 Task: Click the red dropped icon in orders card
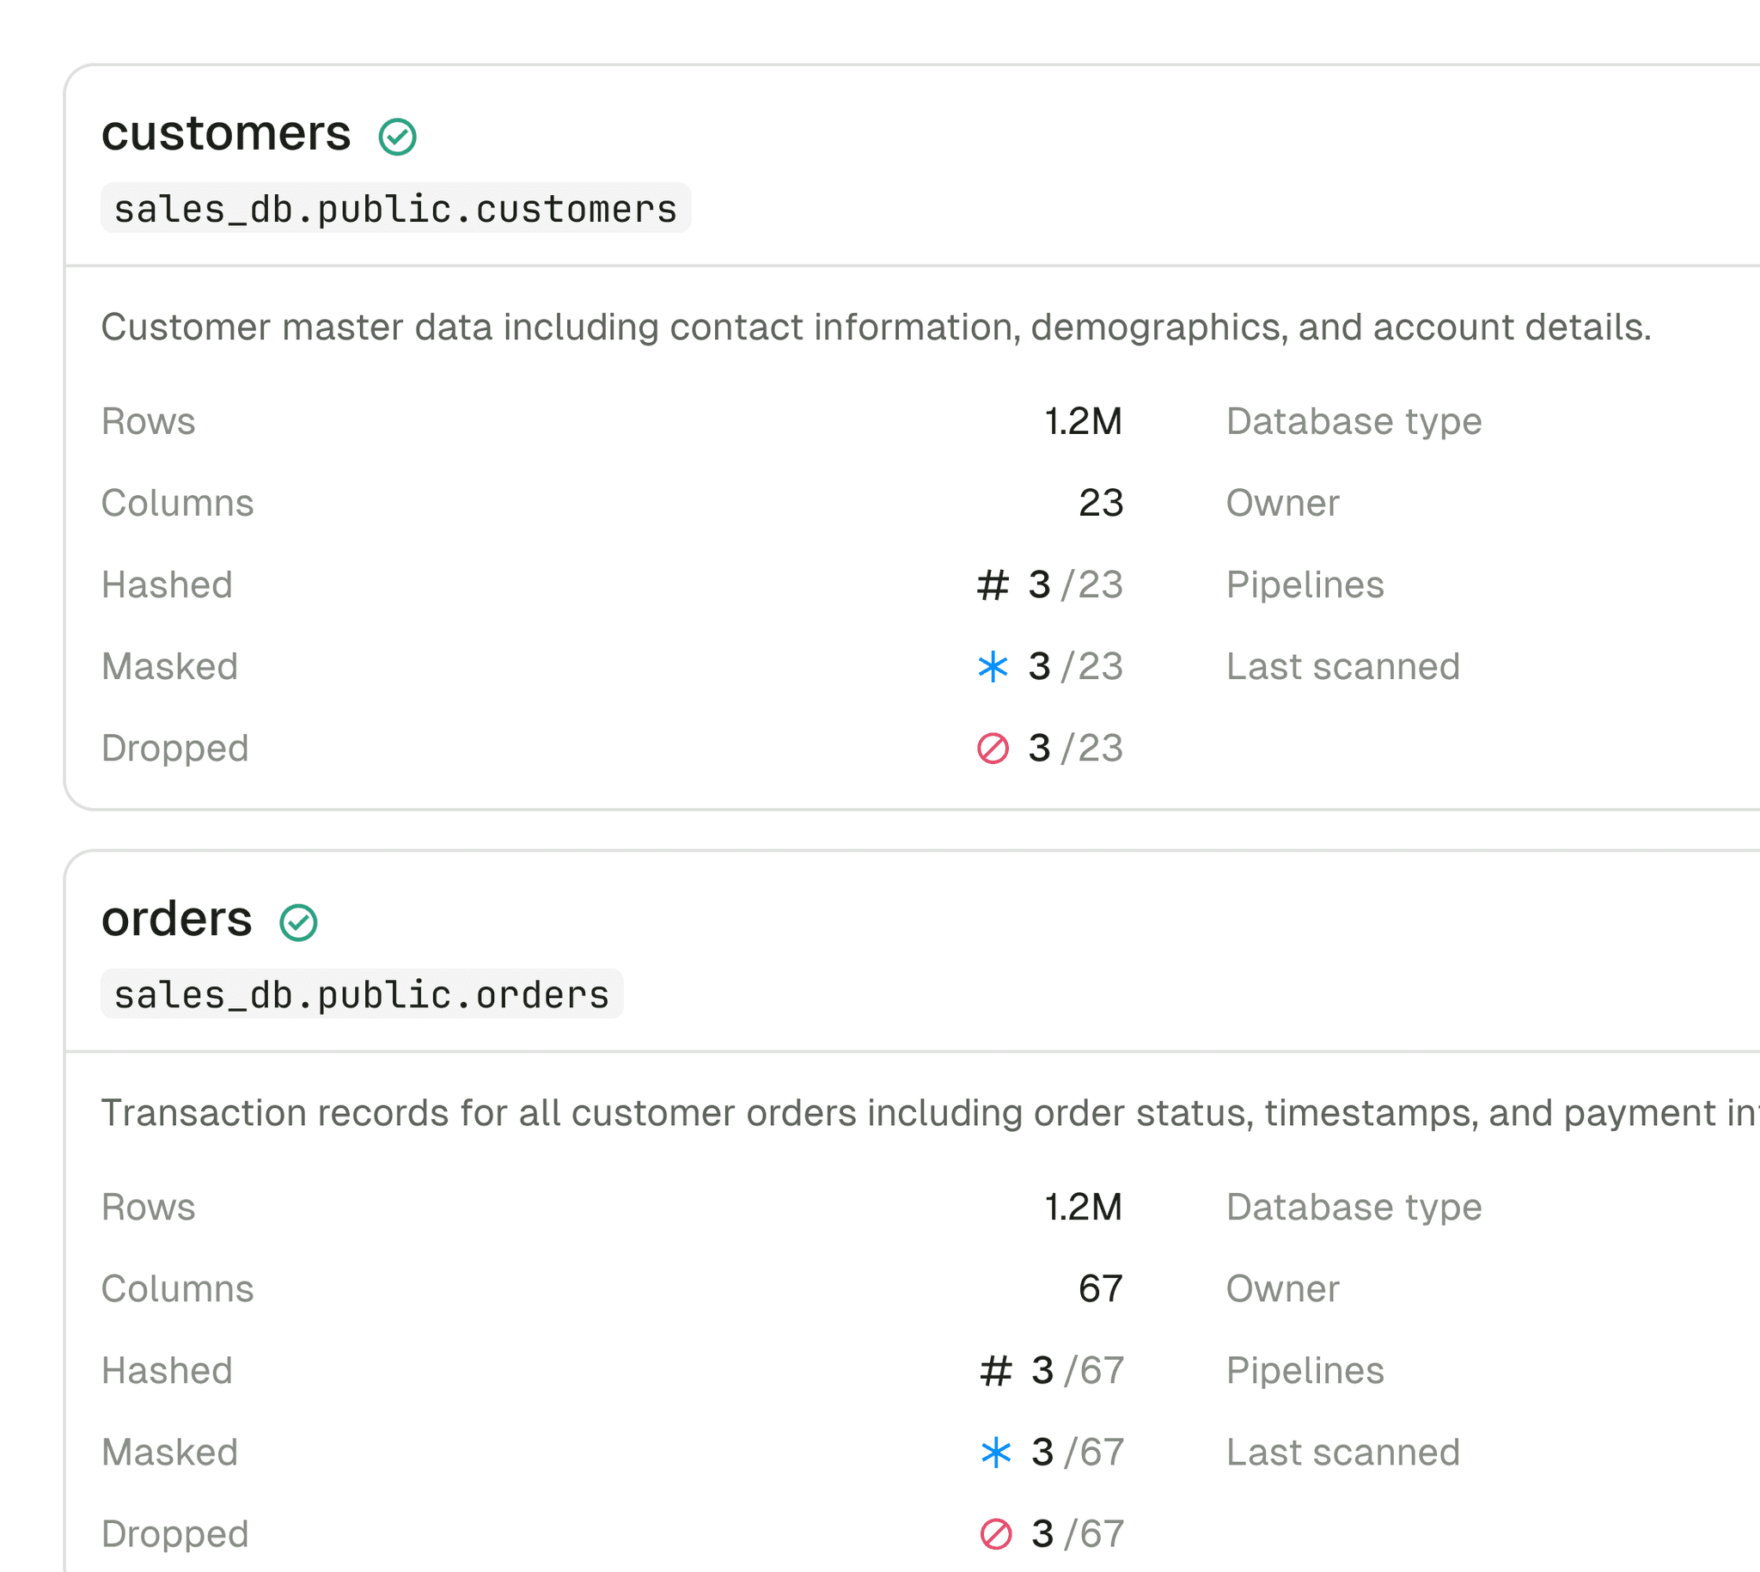tap(996, 1534)
